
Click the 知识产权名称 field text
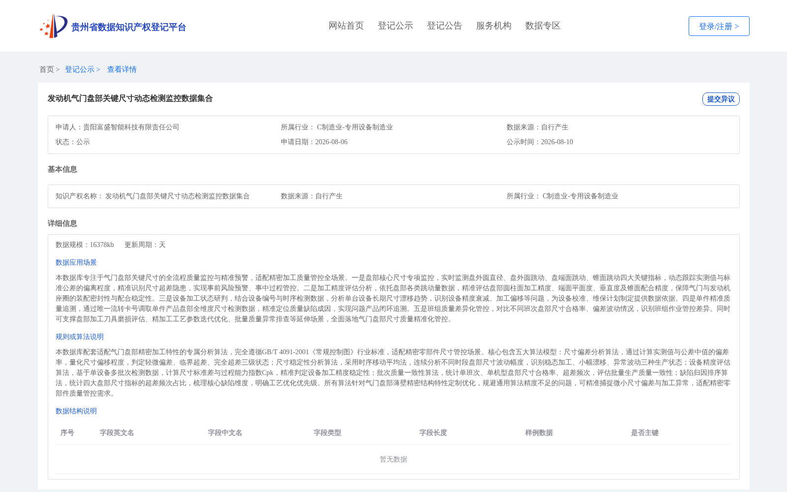(x=152, y=196)
